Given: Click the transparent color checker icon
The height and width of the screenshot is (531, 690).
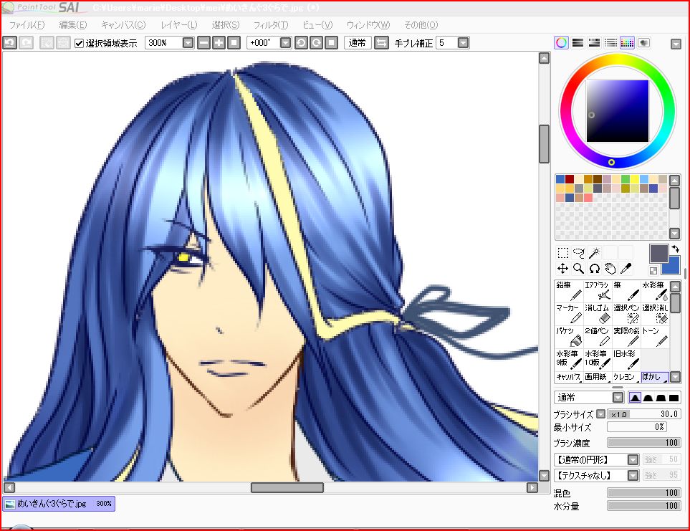Looking at the screenshot, I should point(653,271).
